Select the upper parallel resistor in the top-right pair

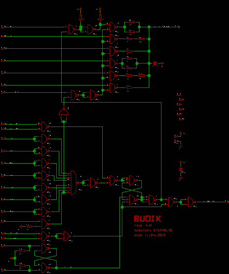click(x=132, y=22)
